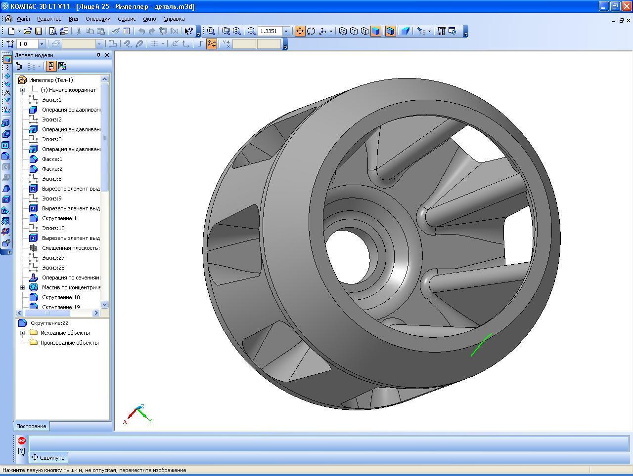Toggle shaded display mode button
Image resolution: width=633 pixels, height=476 pixels.
click(x=376, y=31)
